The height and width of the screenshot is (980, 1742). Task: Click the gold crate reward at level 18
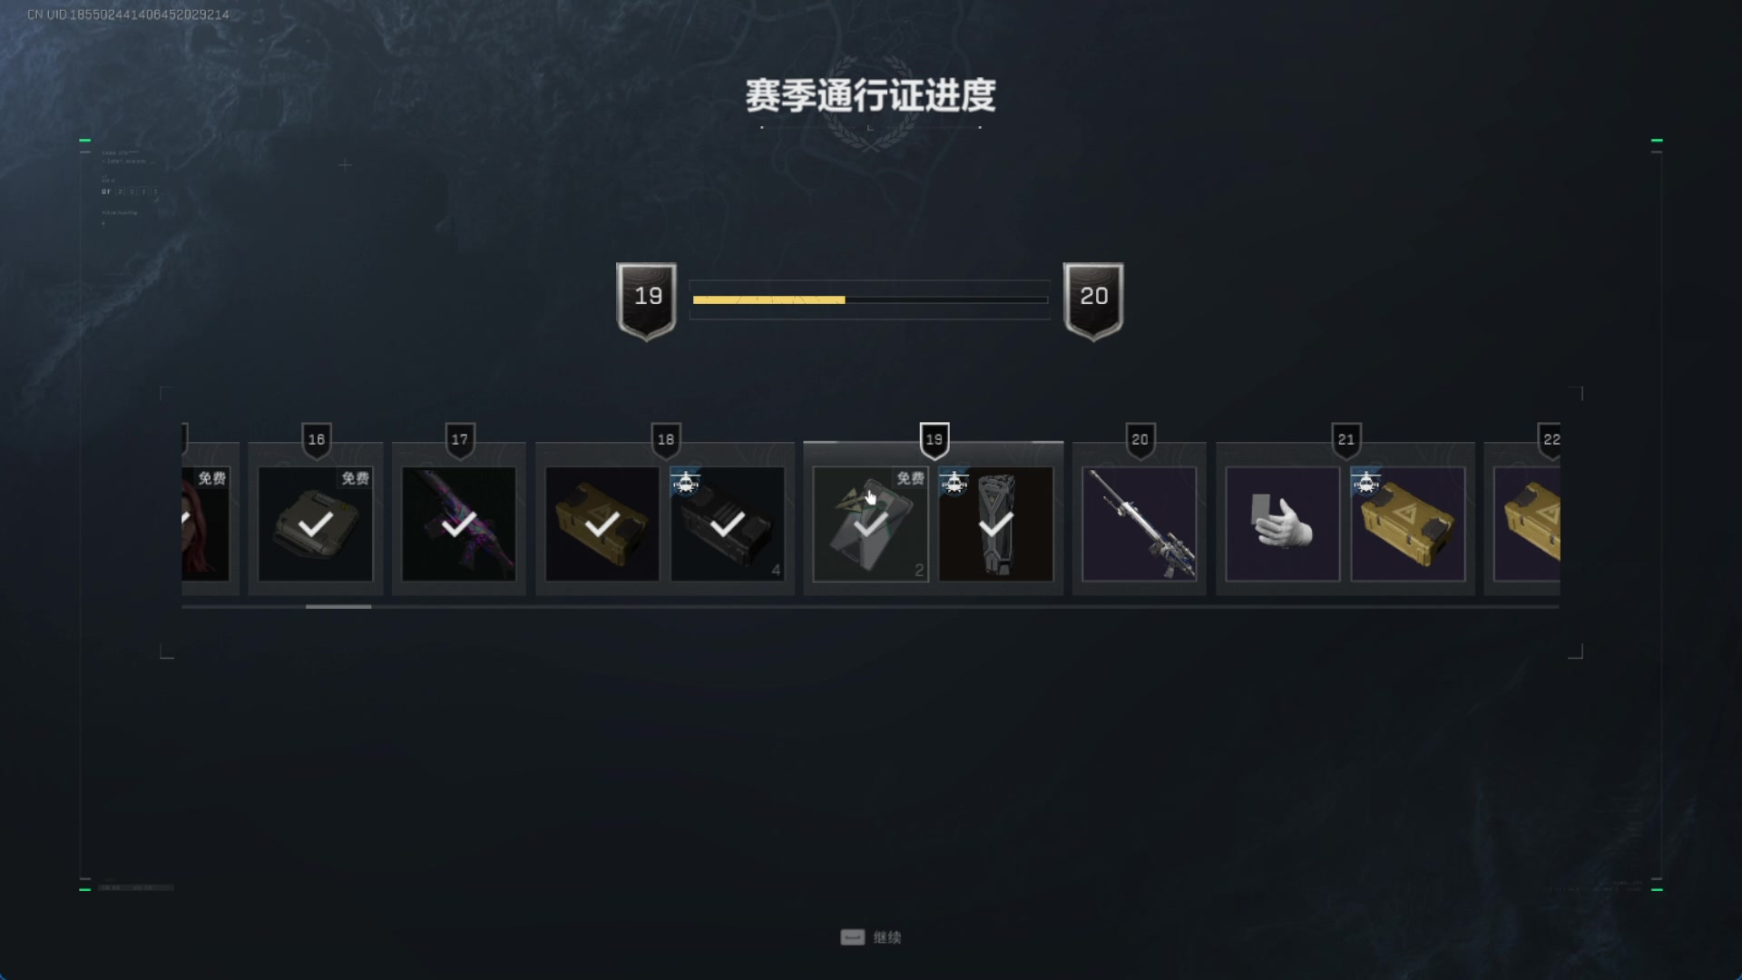[602, 524]
